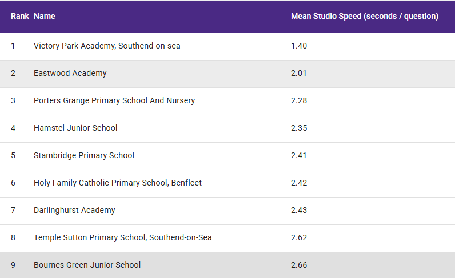455x278 pixels.
Task: Click the Rank column header
Action: click(x=20, y=16)
